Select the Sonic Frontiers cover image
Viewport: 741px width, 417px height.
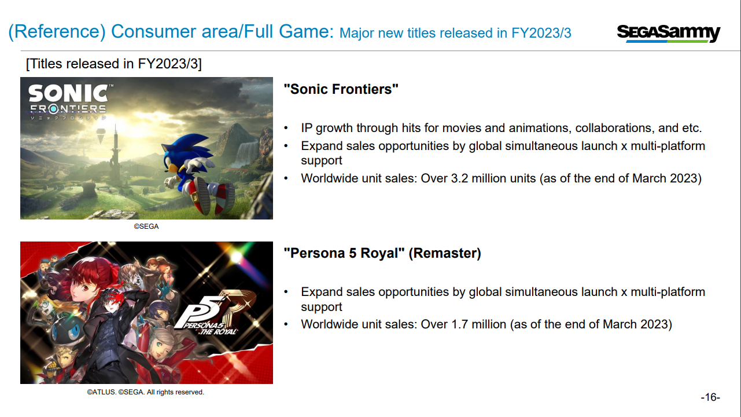click(146, 148)
